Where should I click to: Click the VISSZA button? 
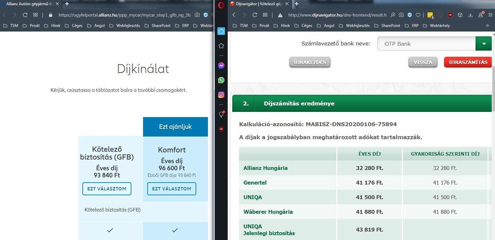(x=423, y=62)
